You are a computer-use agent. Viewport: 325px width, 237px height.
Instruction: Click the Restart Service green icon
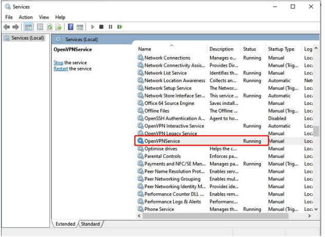(120, 27)
